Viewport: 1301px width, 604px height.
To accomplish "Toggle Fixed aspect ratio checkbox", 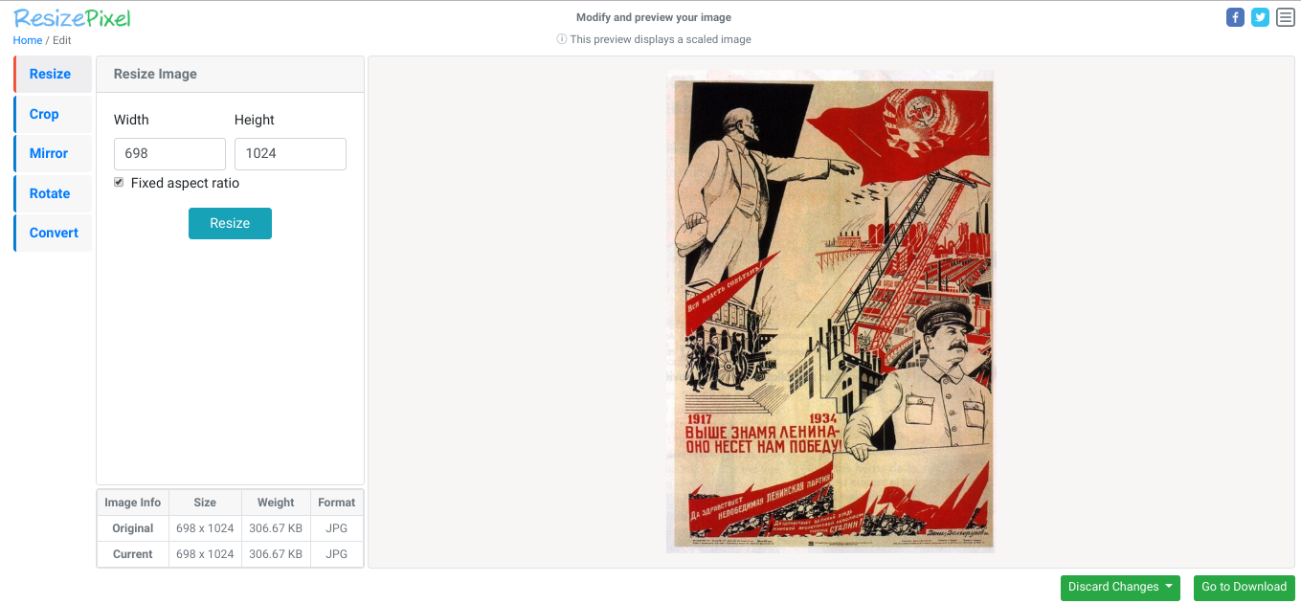I will pyautogui.click(x=119, y=182).
